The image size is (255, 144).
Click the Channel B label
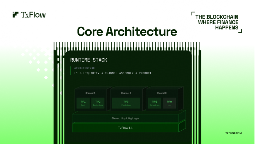[x=126, y=93]
